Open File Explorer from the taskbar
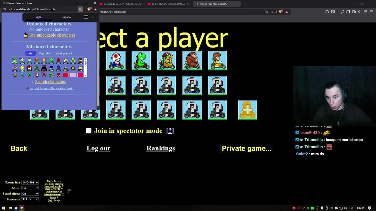Image resolution: width=376 pixels, height=211 pixels. 10,208
